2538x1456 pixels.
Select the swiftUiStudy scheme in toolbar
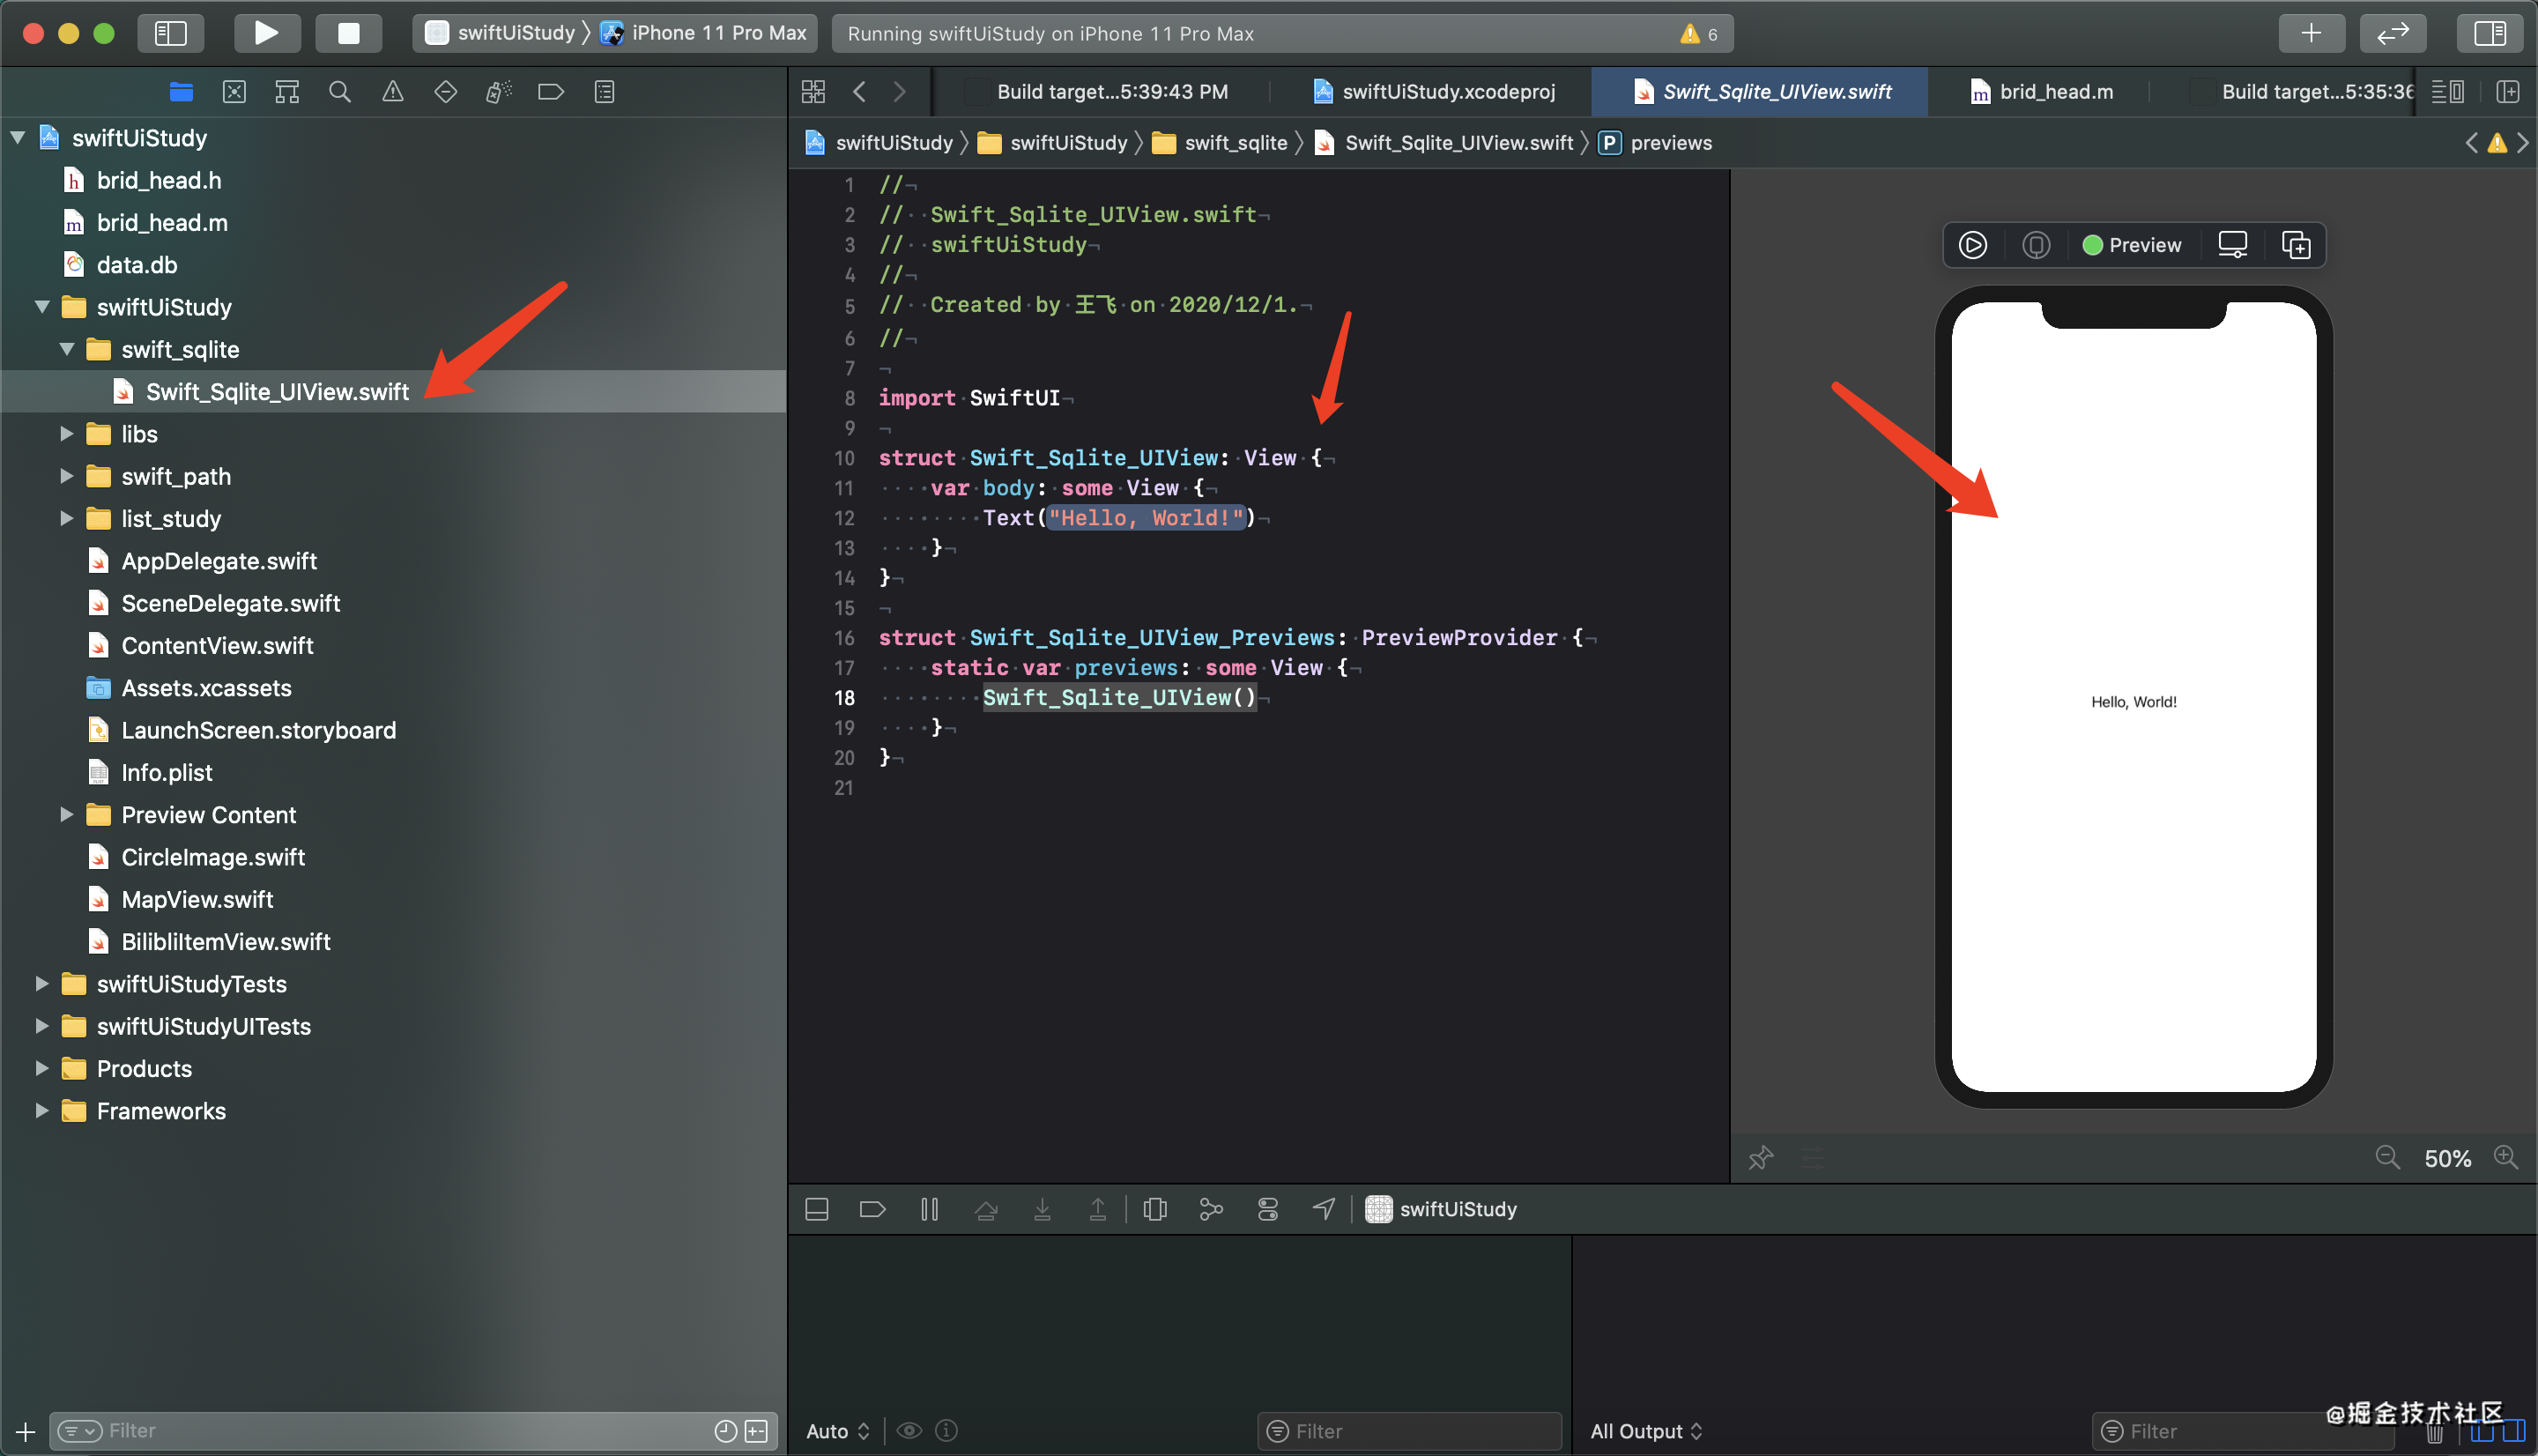point(500,33)
